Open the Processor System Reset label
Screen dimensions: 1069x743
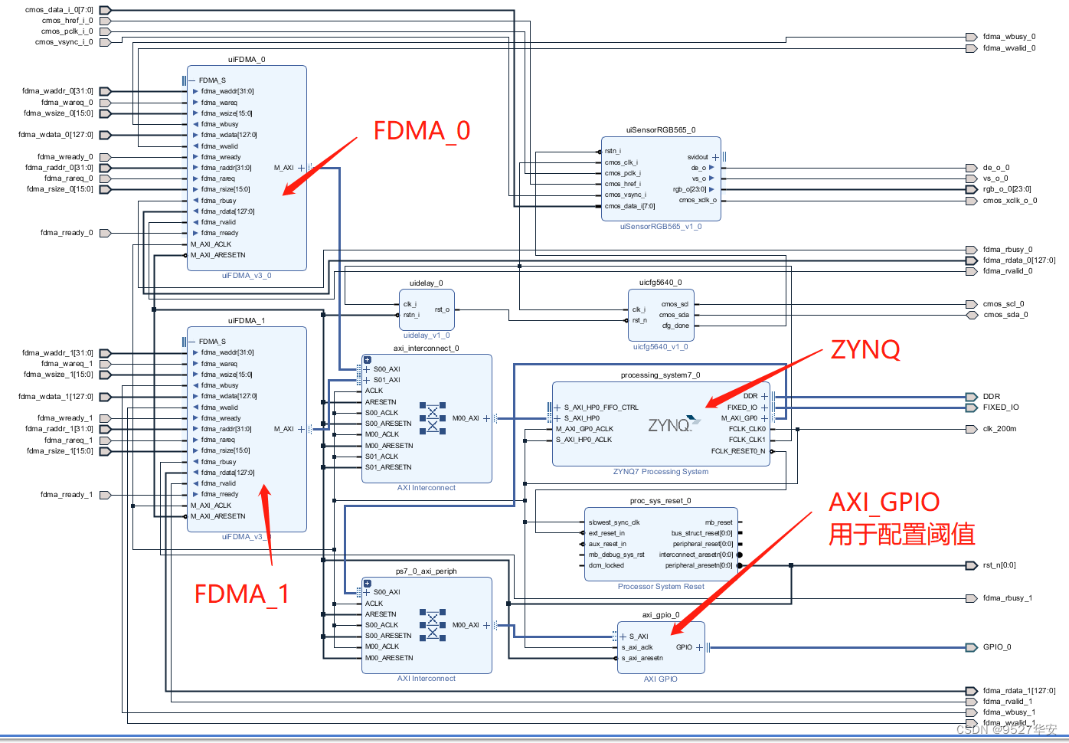[x=661, y=587]
